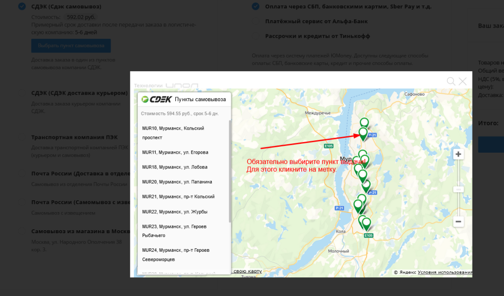
Task: Click the CDEK logo in pickup panel
Action: [157, 100]
